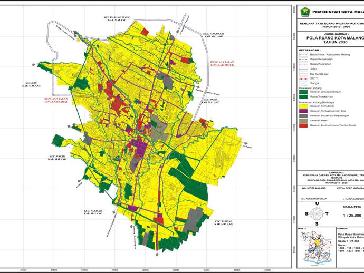Click the yellow Kawasan Permukiman swatch
Image resolution: width=364 pixels, height=273 pixels.
click(x=303, y=106)
